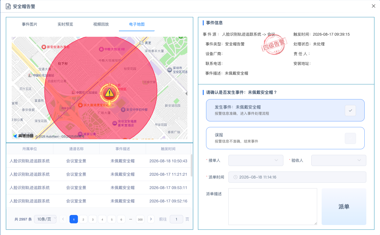Viewport: 380px width, 235px height.
Task: Click the warning alarm marker on map
Action: [110, 93]
